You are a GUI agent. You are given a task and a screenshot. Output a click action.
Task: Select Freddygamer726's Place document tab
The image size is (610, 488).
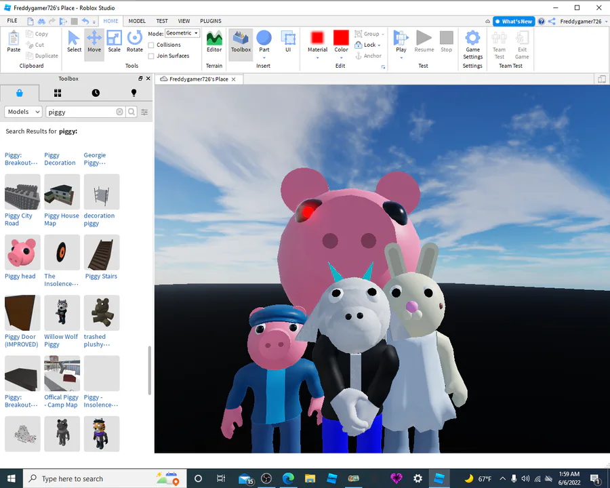tap(199, 79)
